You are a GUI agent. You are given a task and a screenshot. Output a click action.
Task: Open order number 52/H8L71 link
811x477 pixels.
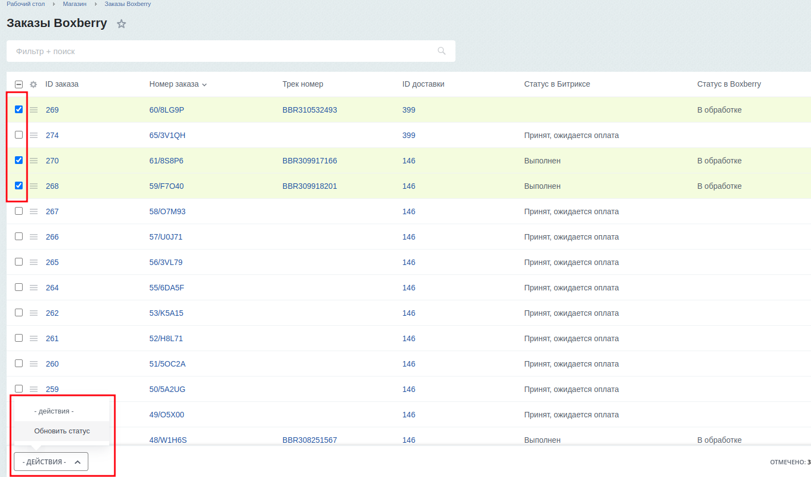(x=166, y=338)
